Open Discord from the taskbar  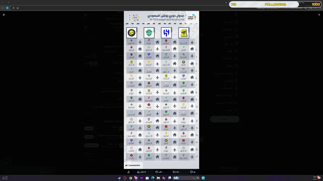coord(136,178)
